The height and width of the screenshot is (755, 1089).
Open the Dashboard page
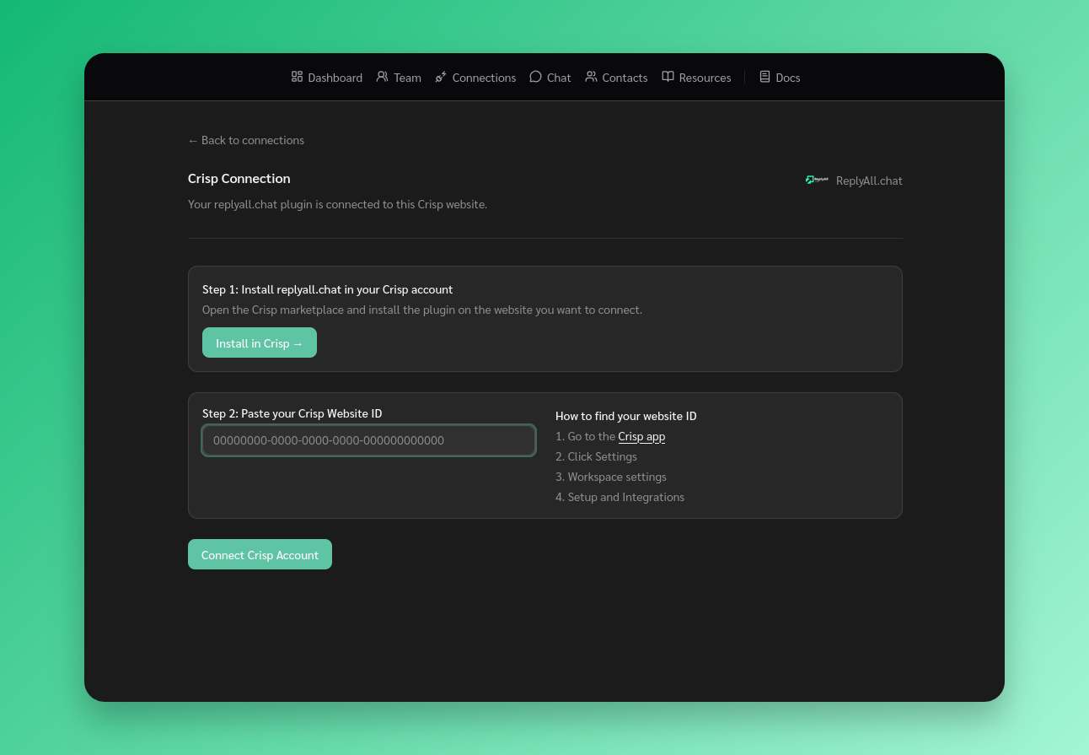(x=335, y=77)
